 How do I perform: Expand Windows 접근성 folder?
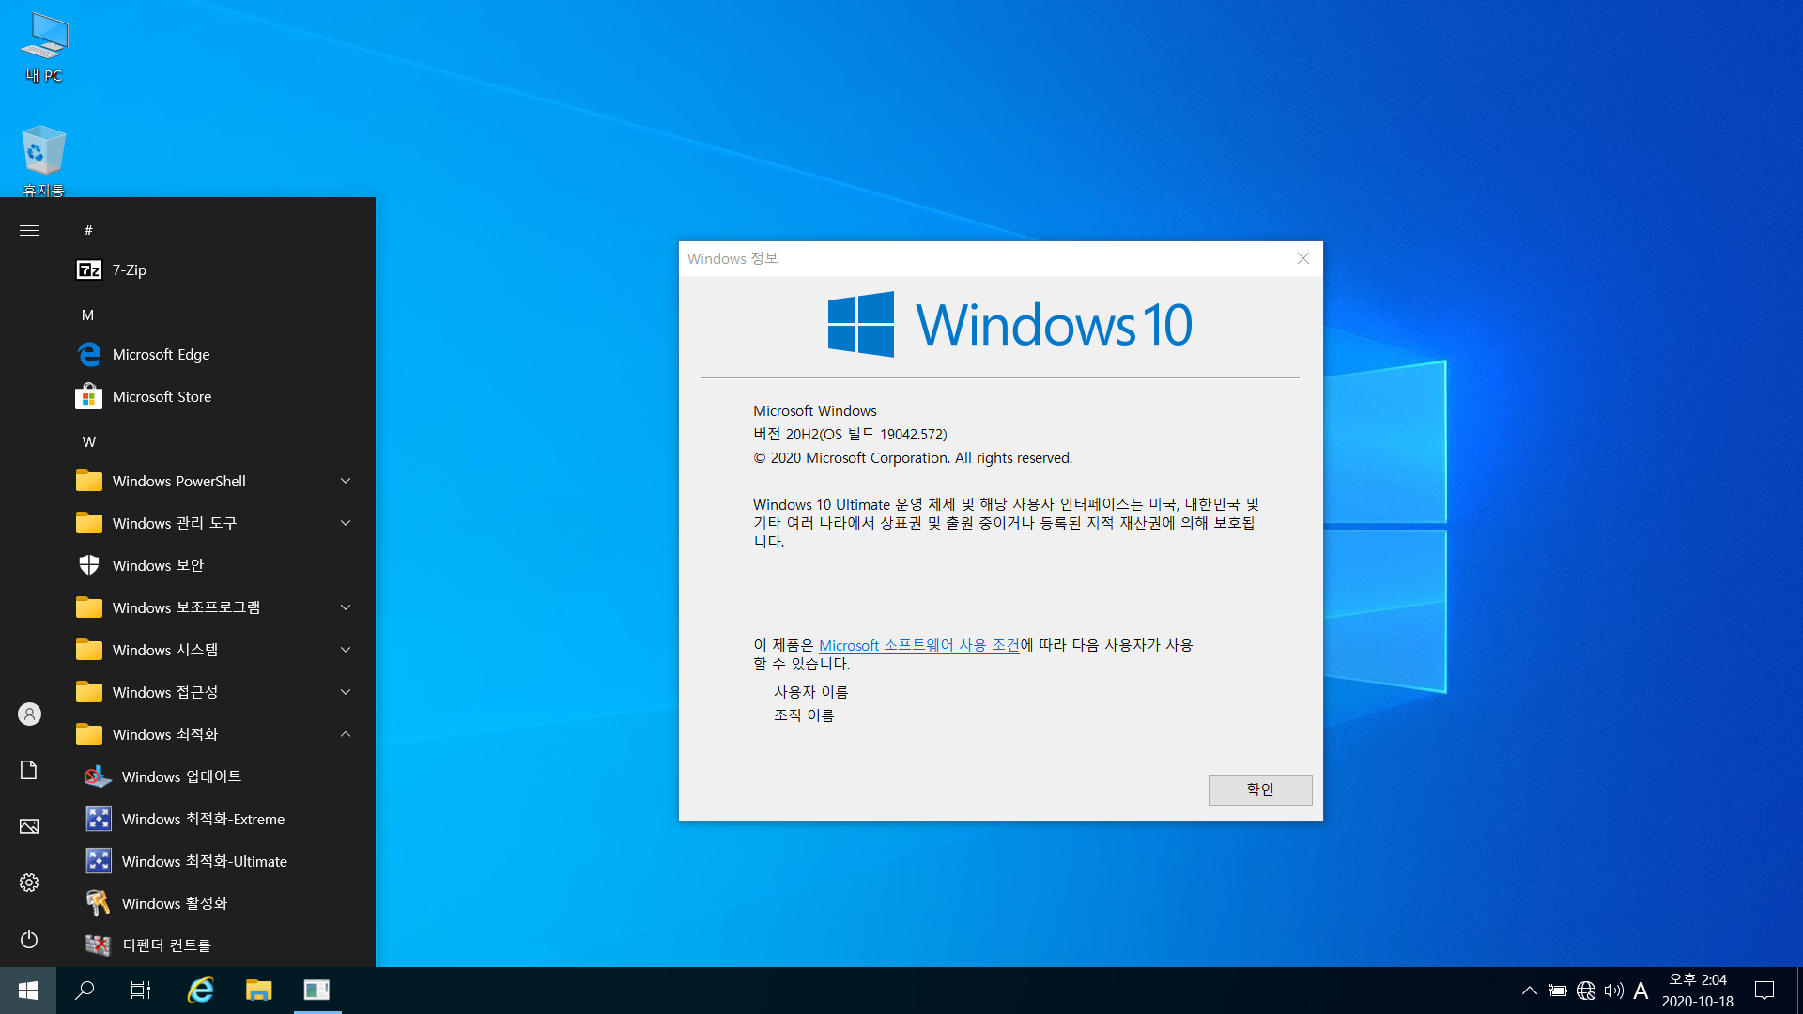[x=216, y=693]
